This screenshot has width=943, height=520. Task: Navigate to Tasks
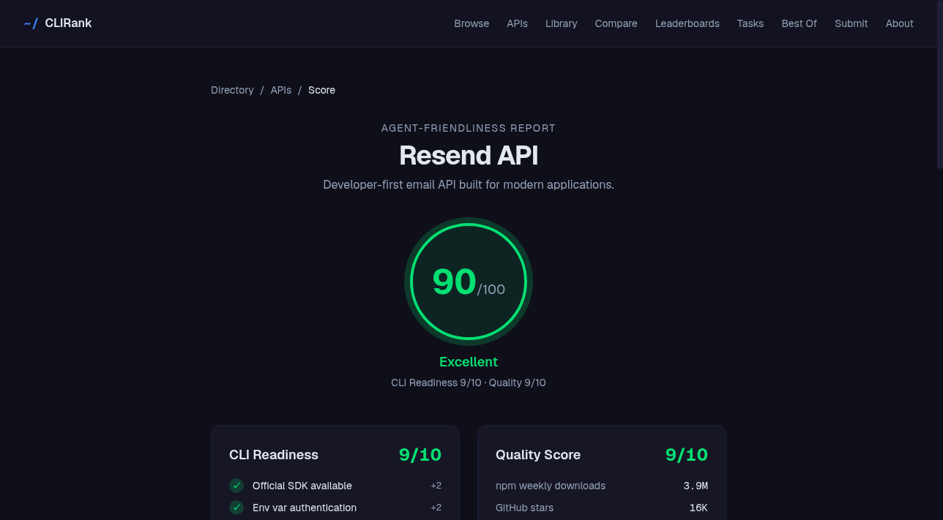coord(750,23)
